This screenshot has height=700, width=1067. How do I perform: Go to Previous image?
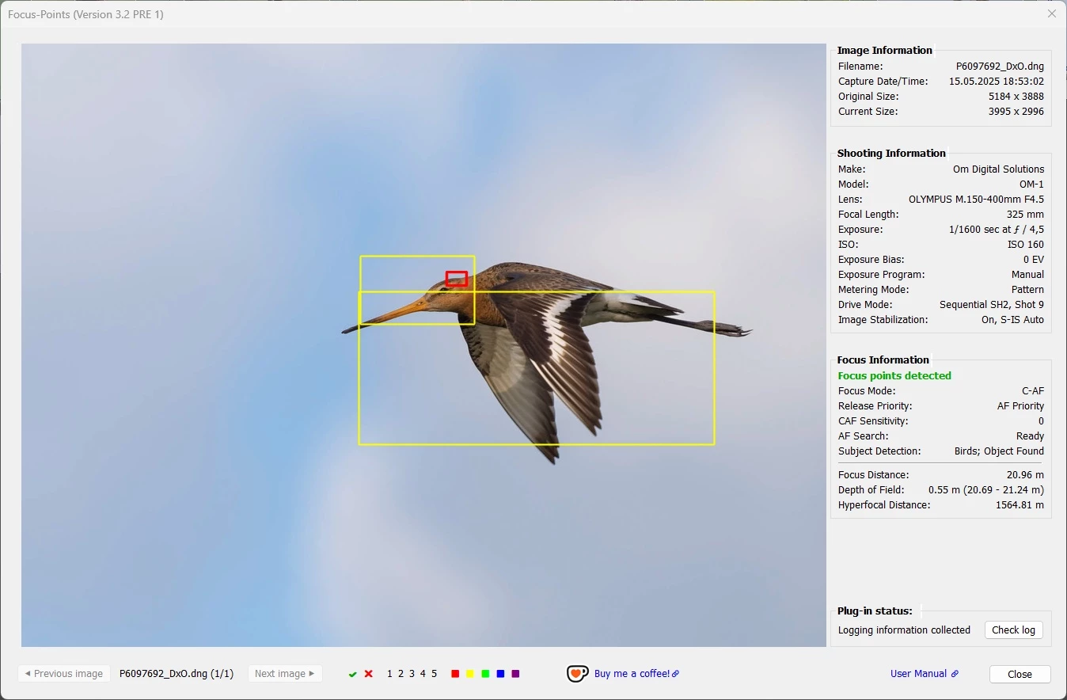[64, 674]
